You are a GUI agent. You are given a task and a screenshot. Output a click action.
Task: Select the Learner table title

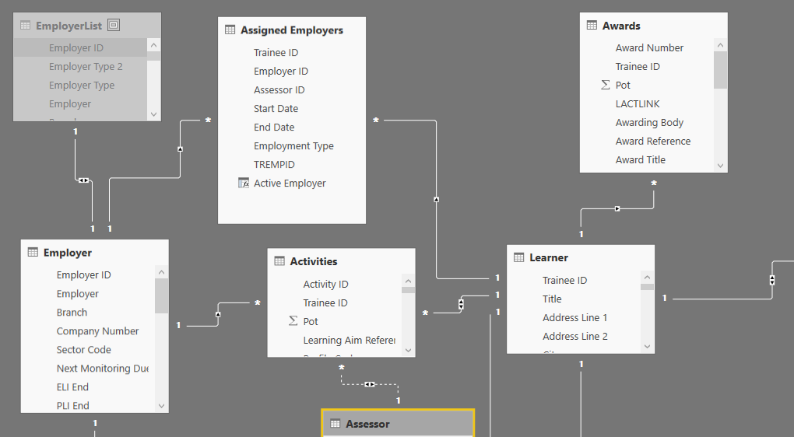coord(549,257)
